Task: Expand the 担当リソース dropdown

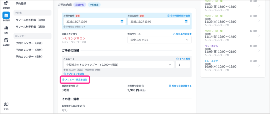Action: tap(159, 40)
